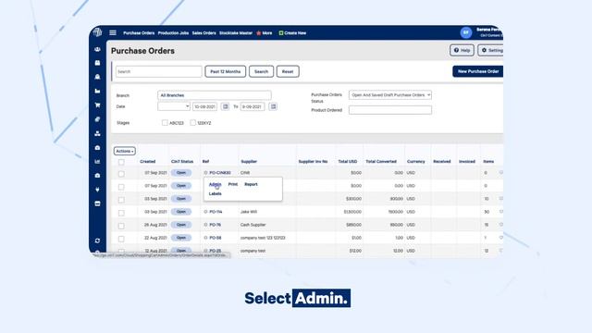This screenshot has width=592, height=333.
Task: Click the Create New label
Action: click(x=295, y=33)
